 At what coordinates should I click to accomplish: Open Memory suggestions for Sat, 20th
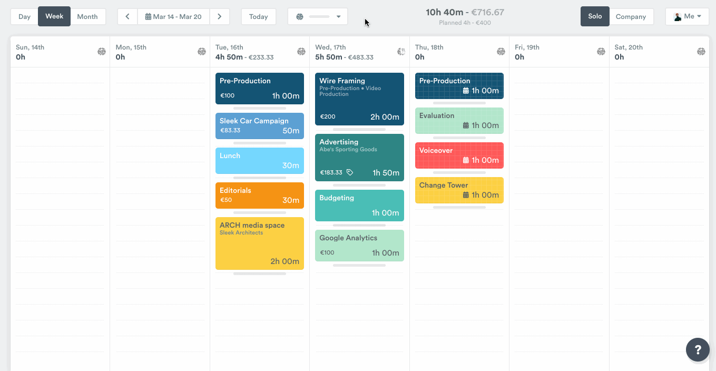[x=701, y=52]
